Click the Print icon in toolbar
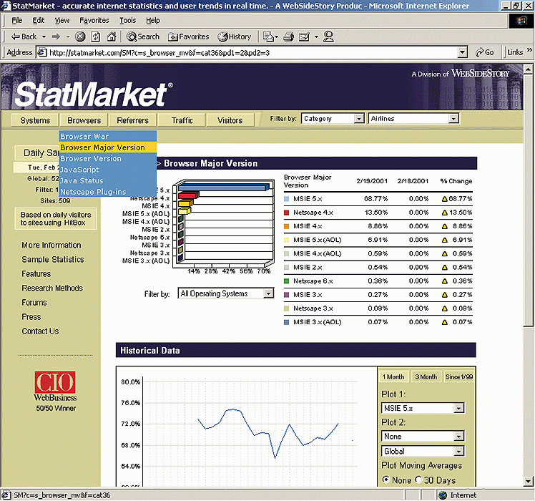535x501 pixels. [x=289, y=37]
